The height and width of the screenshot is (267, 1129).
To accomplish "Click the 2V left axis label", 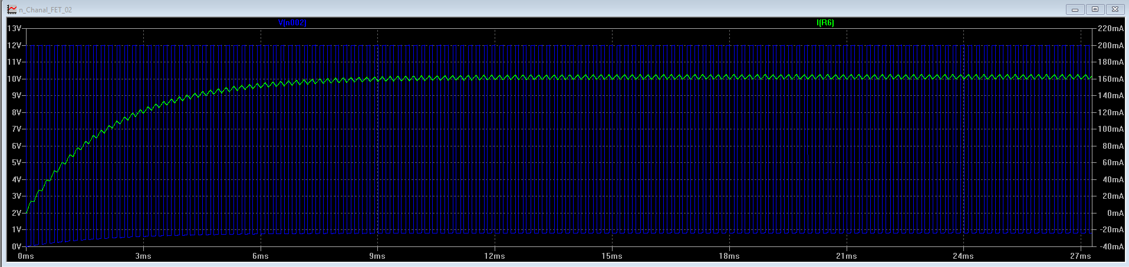I will [x=17, y=213].
